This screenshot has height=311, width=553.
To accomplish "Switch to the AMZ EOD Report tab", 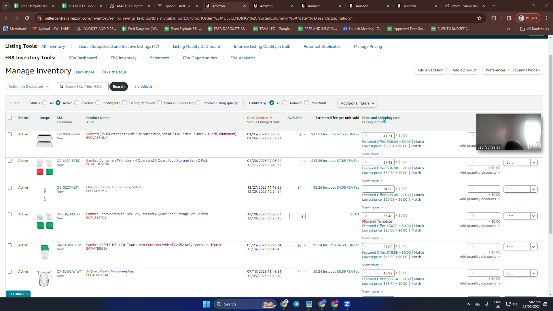I will coord(129,6).
